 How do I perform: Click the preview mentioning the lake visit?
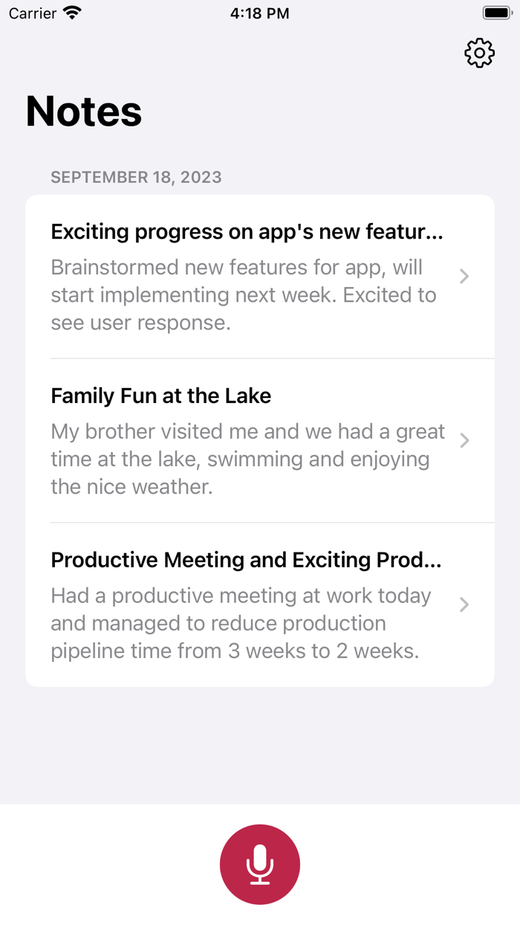pos(247,459)
